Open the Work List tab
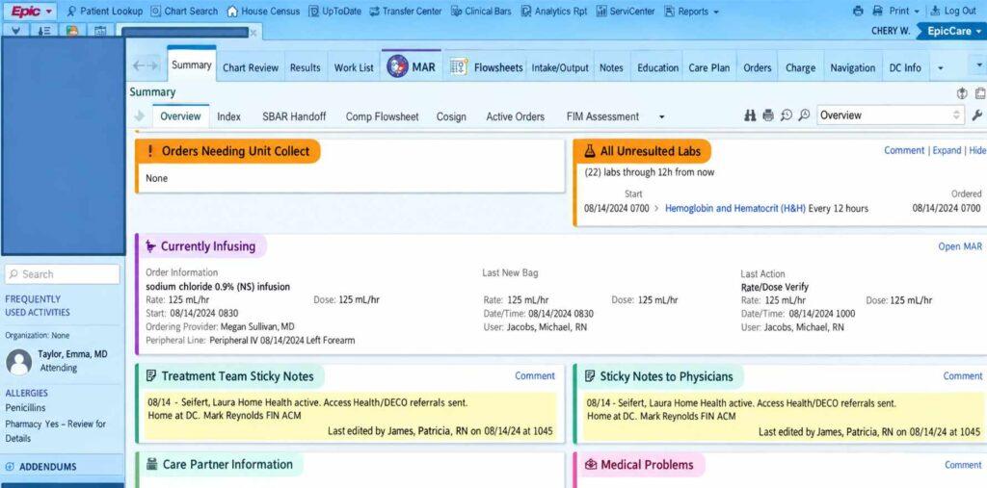Screen dimensions: 987x488 point(354,68)
